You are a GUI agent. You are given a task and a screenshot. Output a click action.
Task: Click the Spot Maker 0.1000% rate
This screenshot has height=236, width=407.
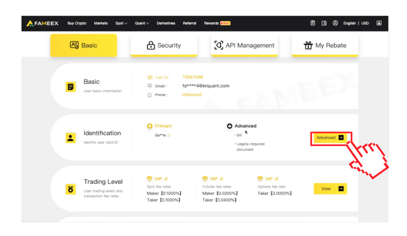click(164, 193)
